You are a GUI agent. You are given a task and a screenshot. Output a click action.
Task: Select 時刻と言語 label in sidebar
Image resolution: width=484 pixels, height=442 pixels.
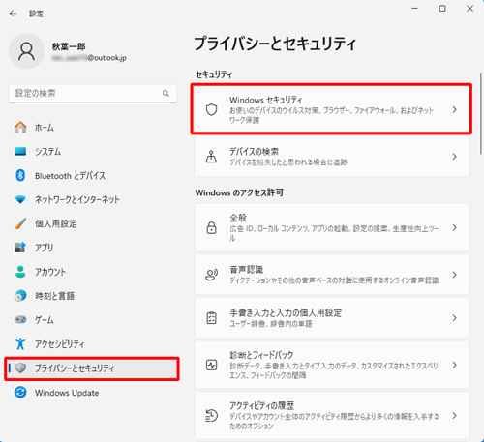coord(54,296)
